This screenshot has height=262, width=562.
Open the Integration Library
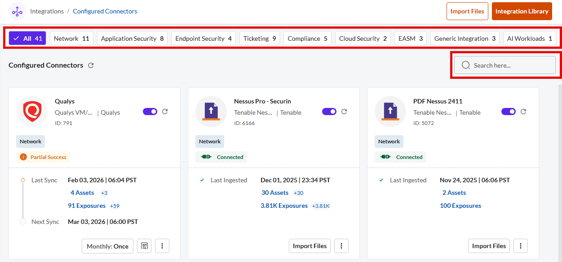pos(522,11)
